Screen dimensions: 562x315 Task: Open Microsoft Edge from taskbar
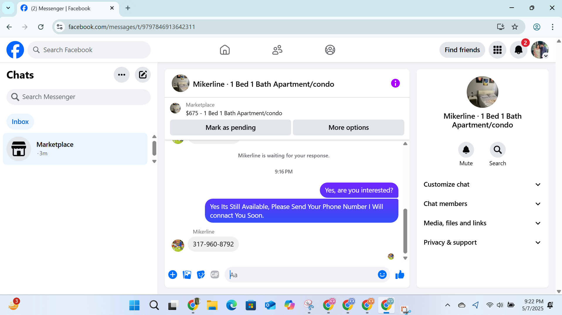pyautogui.click(x=231, y=305)
